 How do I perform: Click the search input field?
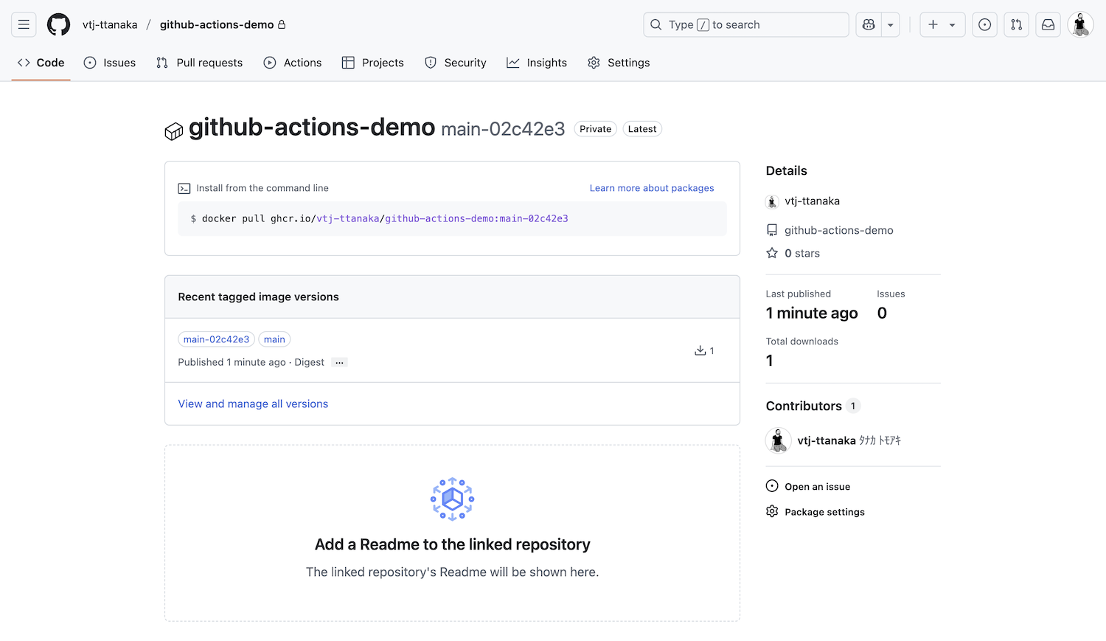(745, 24)
